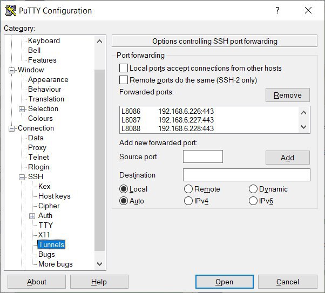Open the Bugs settings
The height and width of the screenshot is (293, 325).
46,255
